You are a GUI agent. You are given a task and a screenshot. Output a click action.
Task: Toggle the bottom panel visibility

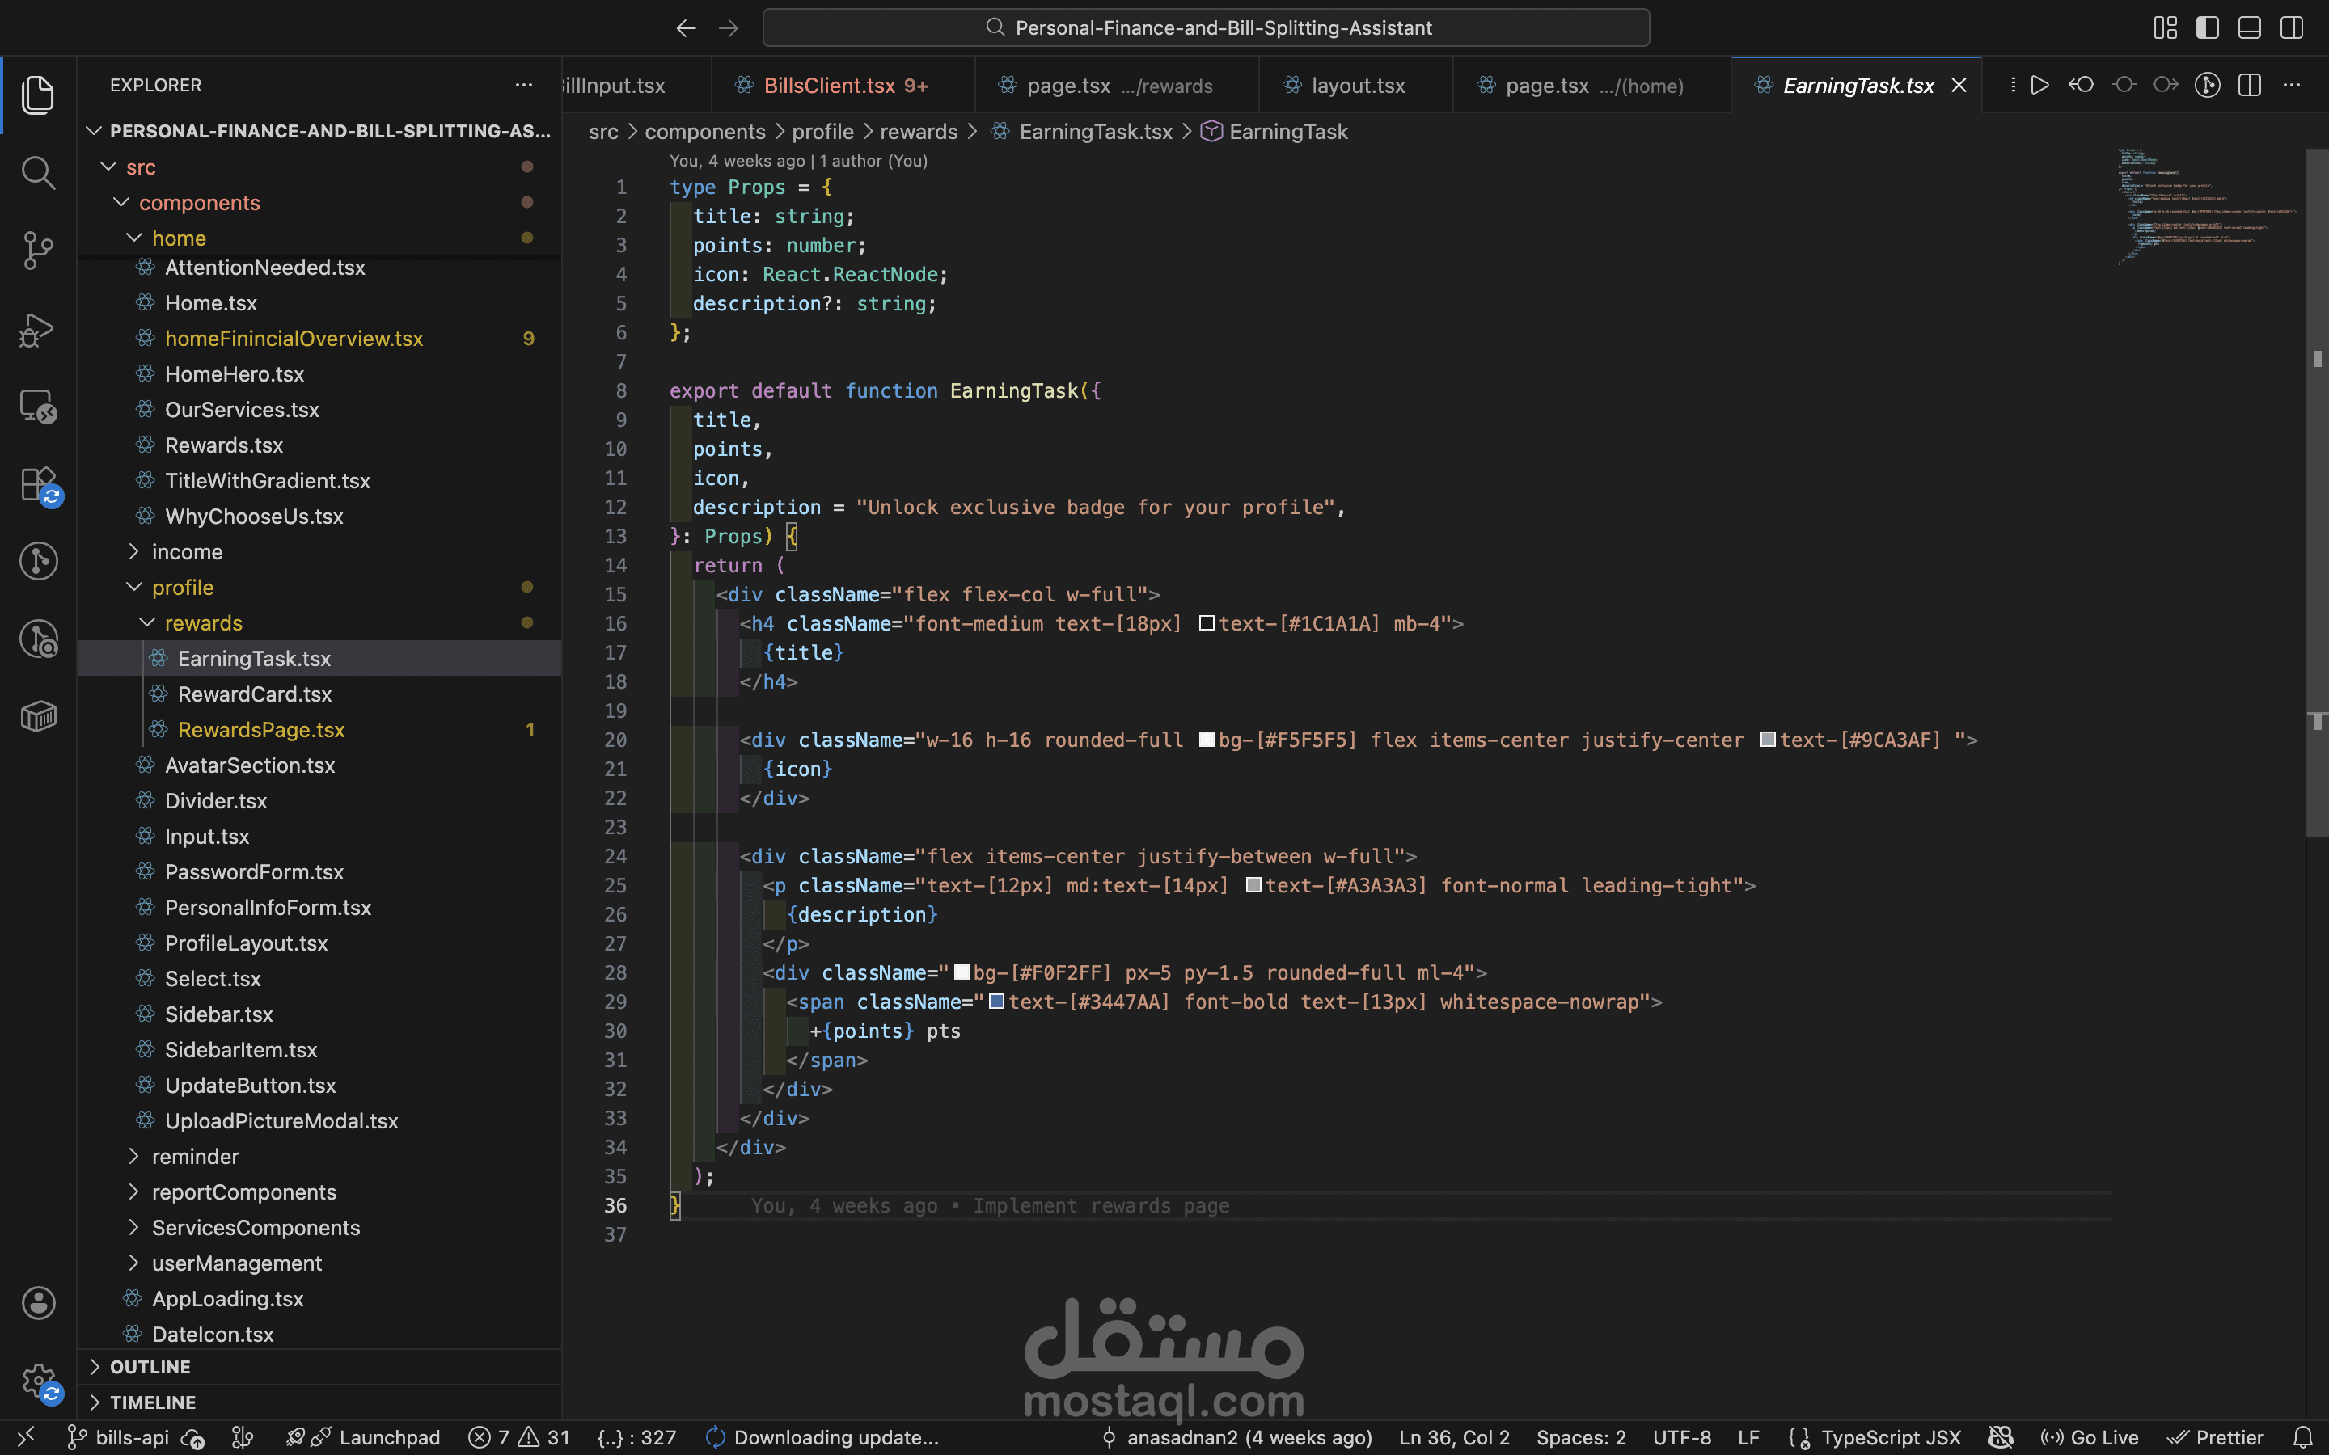point(2249,28)
